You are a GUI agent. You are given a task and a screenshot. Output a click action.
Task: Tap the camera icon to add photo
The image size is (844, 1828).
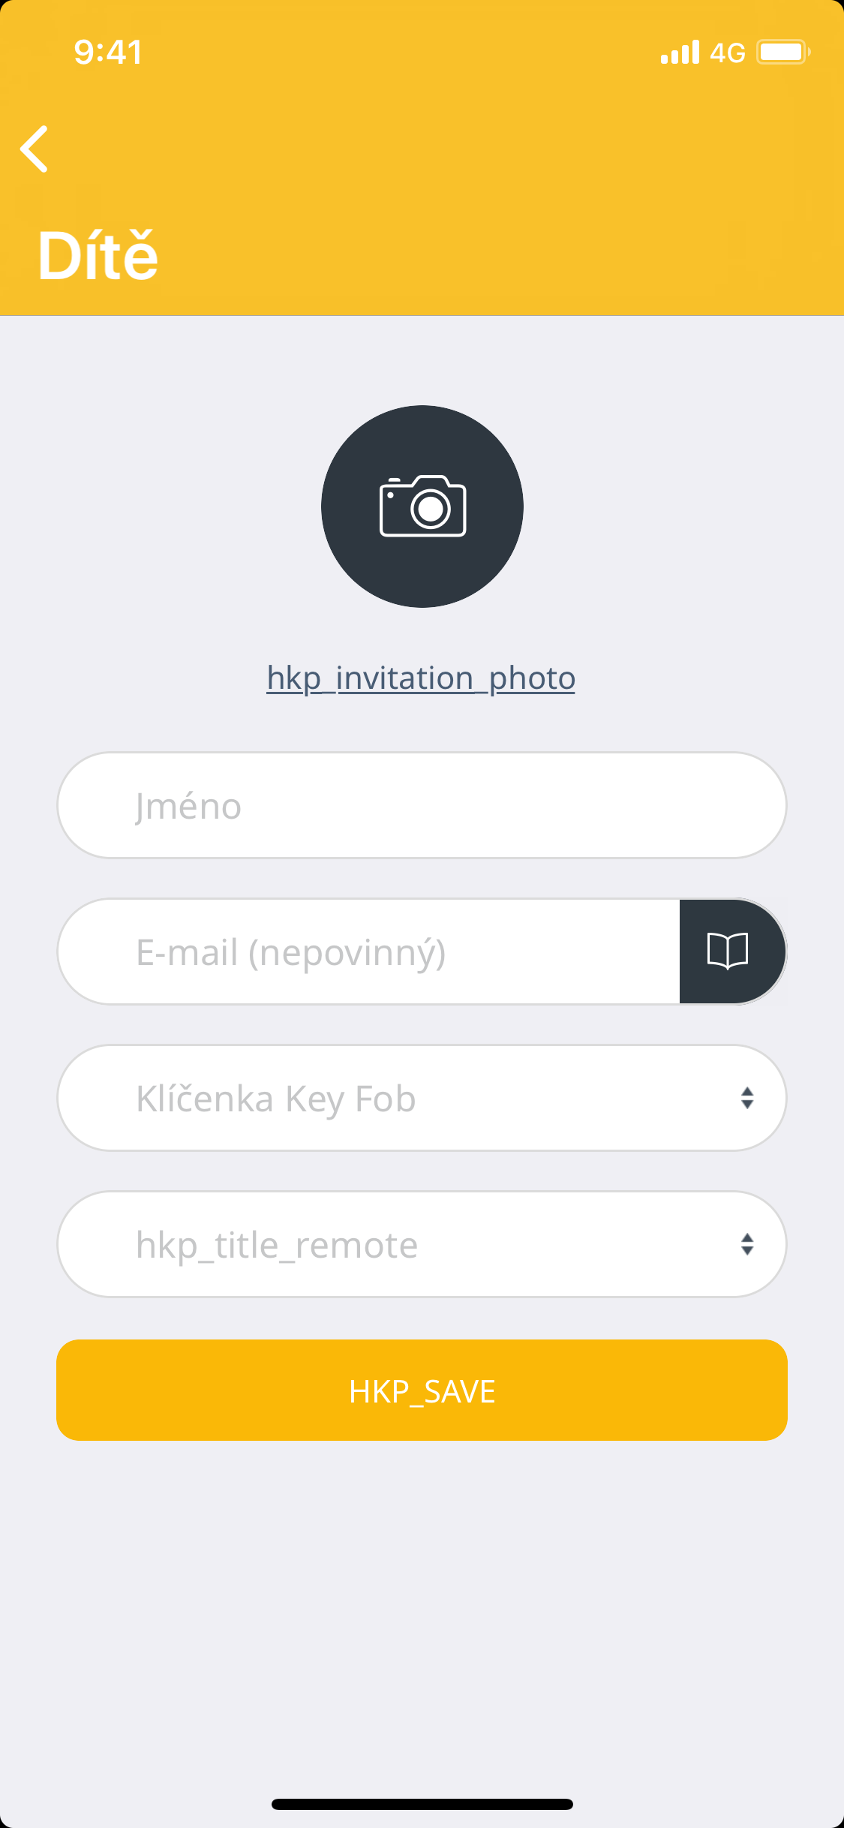[422, 507]
